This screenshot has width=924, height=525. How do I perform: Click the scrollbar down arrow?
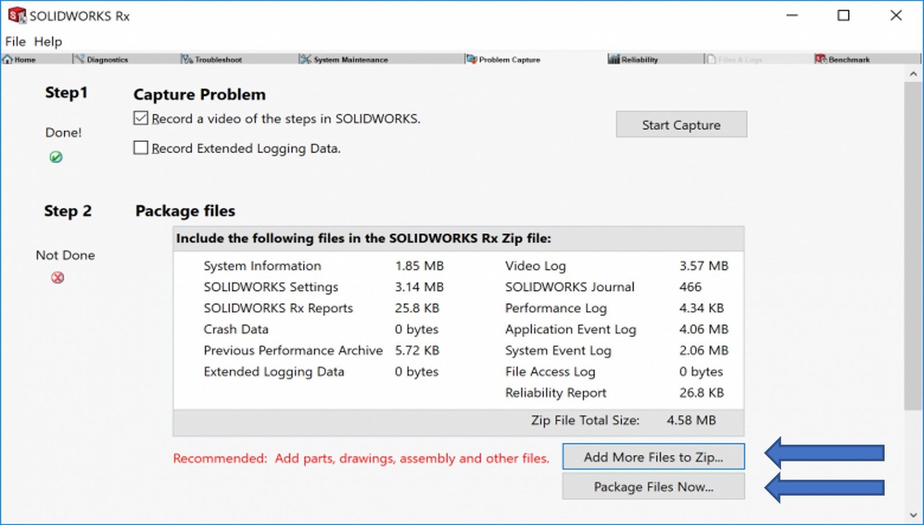point(913,515)
